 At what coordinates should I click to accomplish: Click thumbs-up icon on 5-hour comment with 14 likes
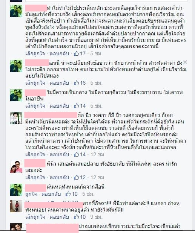pyautogui.click(x=76, y=106)
